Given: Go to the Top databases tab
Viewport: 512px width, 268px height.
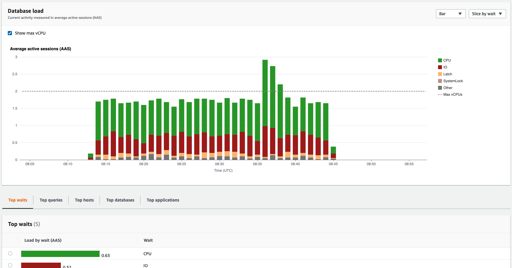Looking at the screenshot, I should pos(120,200).
